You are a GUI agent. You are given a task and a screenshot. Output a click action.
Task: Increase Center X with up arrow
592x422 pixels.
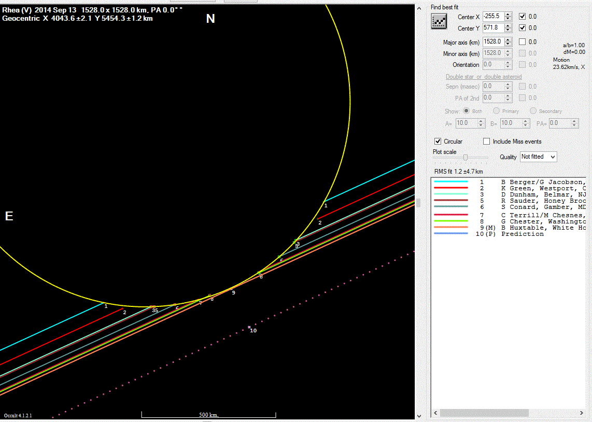(508, 15)
